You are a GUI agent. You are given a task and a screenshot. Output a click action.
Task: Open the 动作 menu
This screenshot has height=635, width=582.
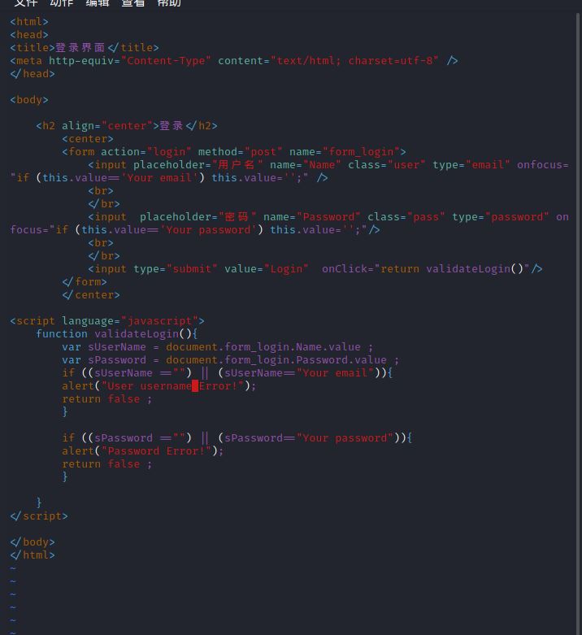(x=62, y=2)
